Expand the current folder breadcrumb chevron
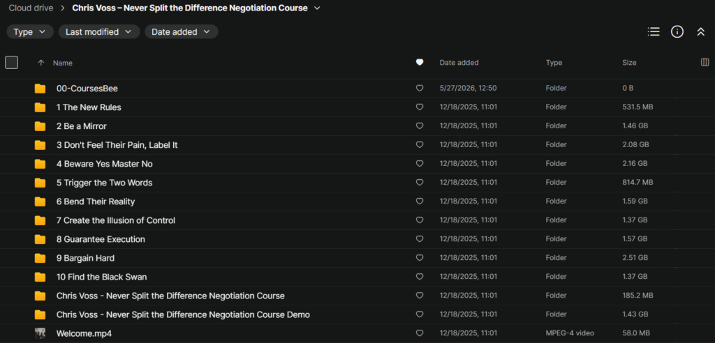Image resolution: width=715 pixels, height=343 pixels. click(318, 8)
